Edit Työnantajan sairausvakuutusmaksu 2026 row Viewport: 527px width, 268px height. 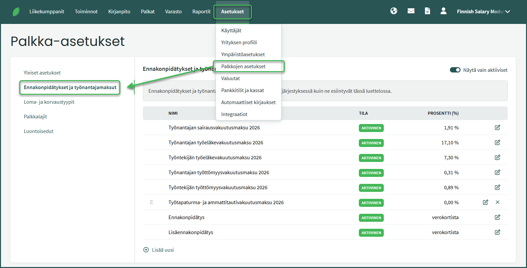tap(497, 128)
